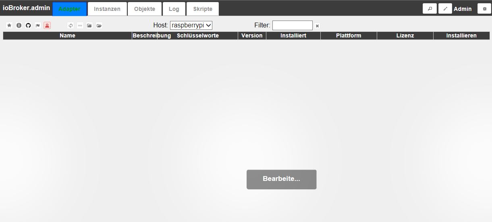Image resolution: width=492 pixels, height=222 pixels.
Task: Click the Beschreibung column header
Action: [145, 35]
